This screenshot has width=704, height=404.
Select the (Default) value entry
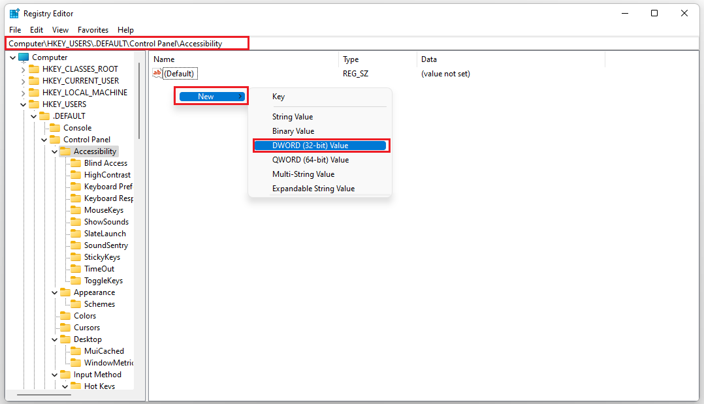(x=180, y=74)
